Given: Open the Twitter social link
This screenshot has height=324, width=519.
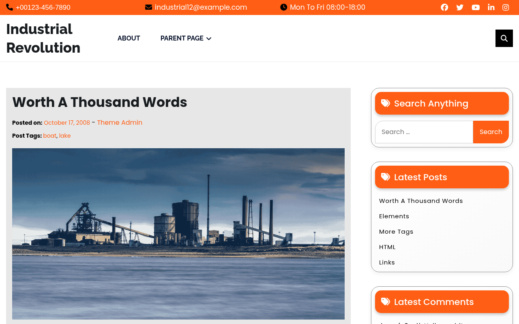Looking at the screenshot, I should [460, 7].
